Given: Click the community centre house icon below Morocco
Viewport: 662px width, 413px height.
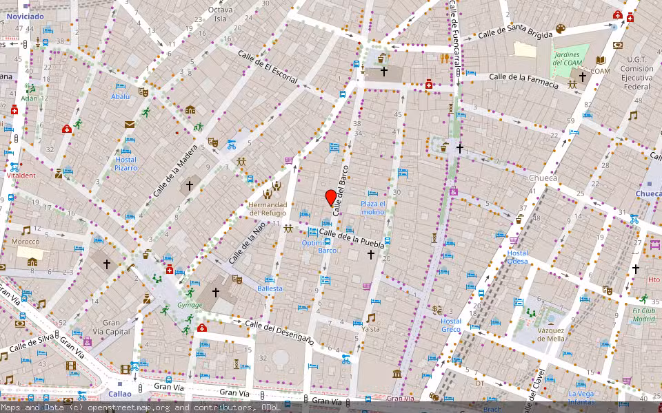Looking at the screenshot, I should click(x=32, y=262).
